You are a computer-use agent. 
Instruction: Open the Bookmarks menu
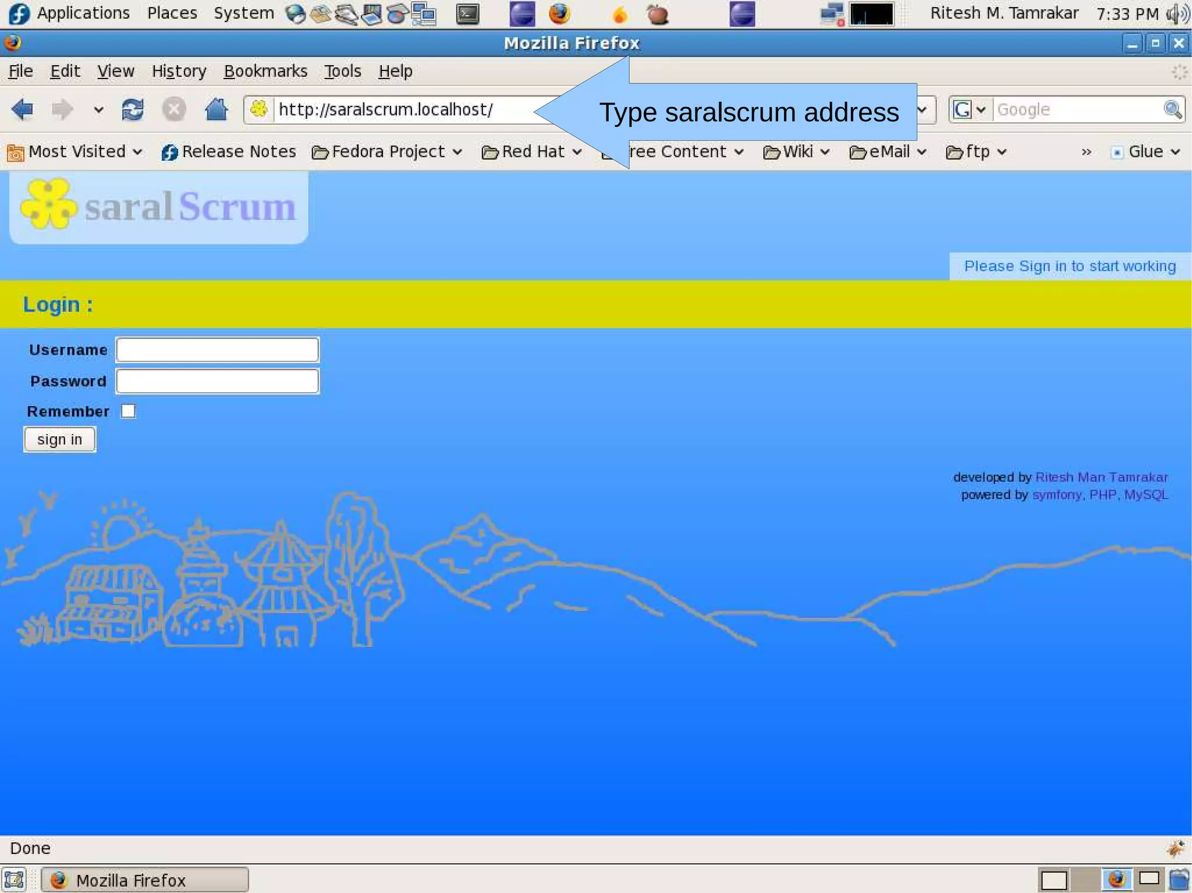tap(265, 71)
